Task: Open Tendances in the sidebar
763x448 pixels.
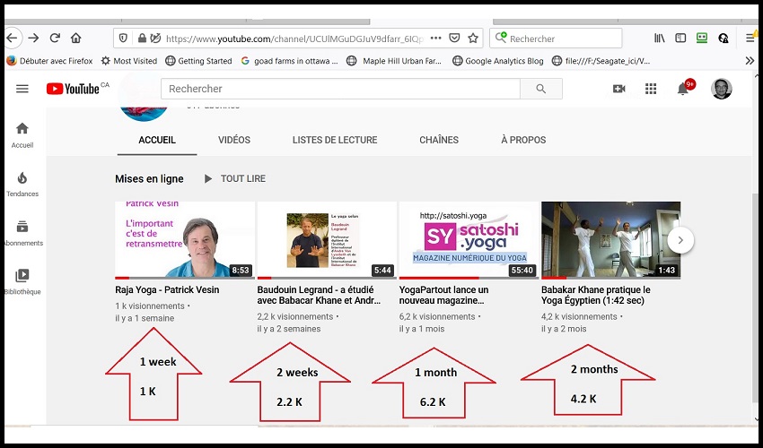Action: click(x=22, y=184)
